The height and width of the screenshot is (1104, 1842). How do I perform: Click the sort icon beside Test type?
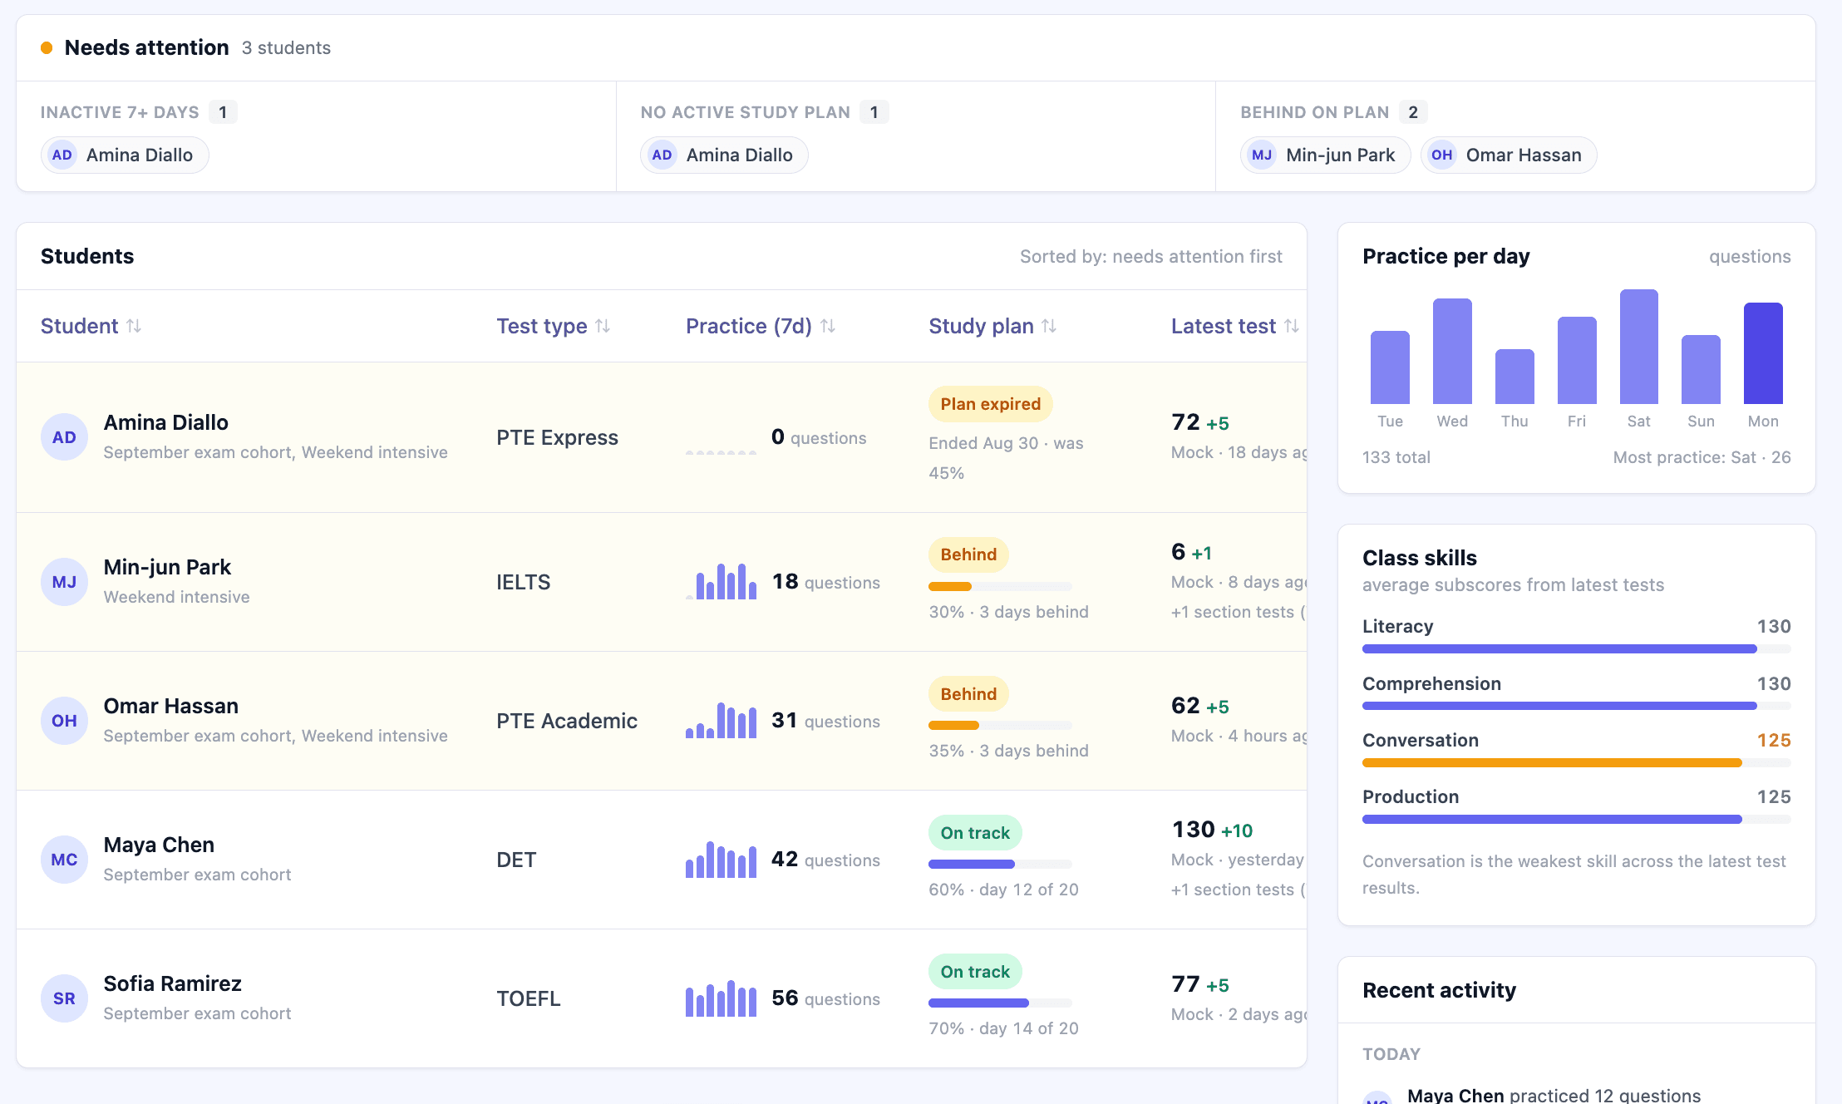pos(603,326)
